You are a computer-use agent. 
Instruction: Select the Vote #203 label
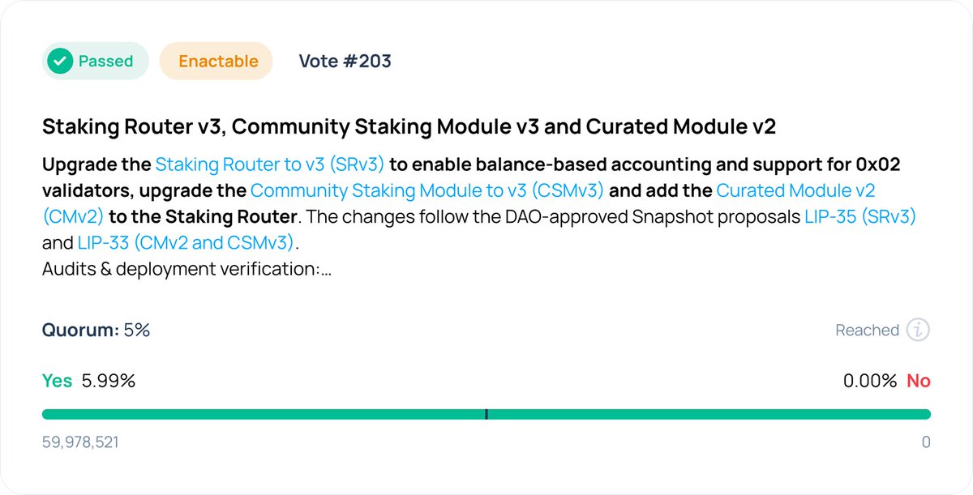pos(345,62)
